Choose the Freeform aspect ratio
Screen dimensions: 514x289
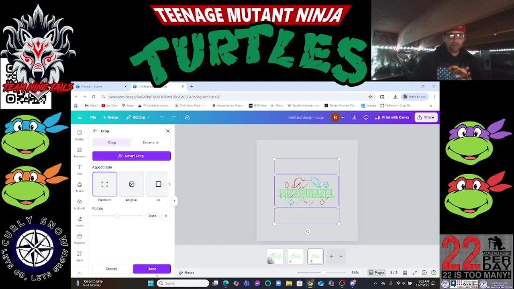click(x=104, y=184)
